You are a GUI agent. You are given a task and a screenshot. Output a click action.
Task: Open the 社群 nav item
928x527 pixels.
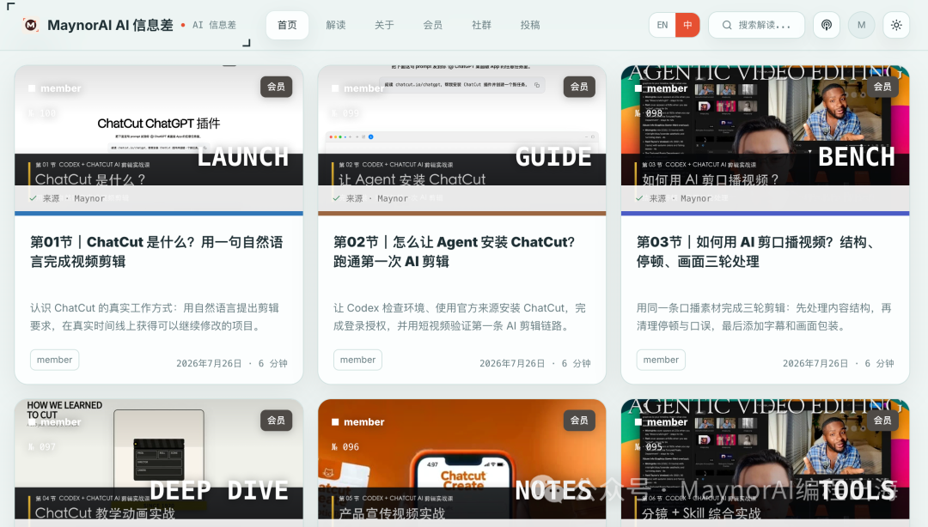(481, 25)
